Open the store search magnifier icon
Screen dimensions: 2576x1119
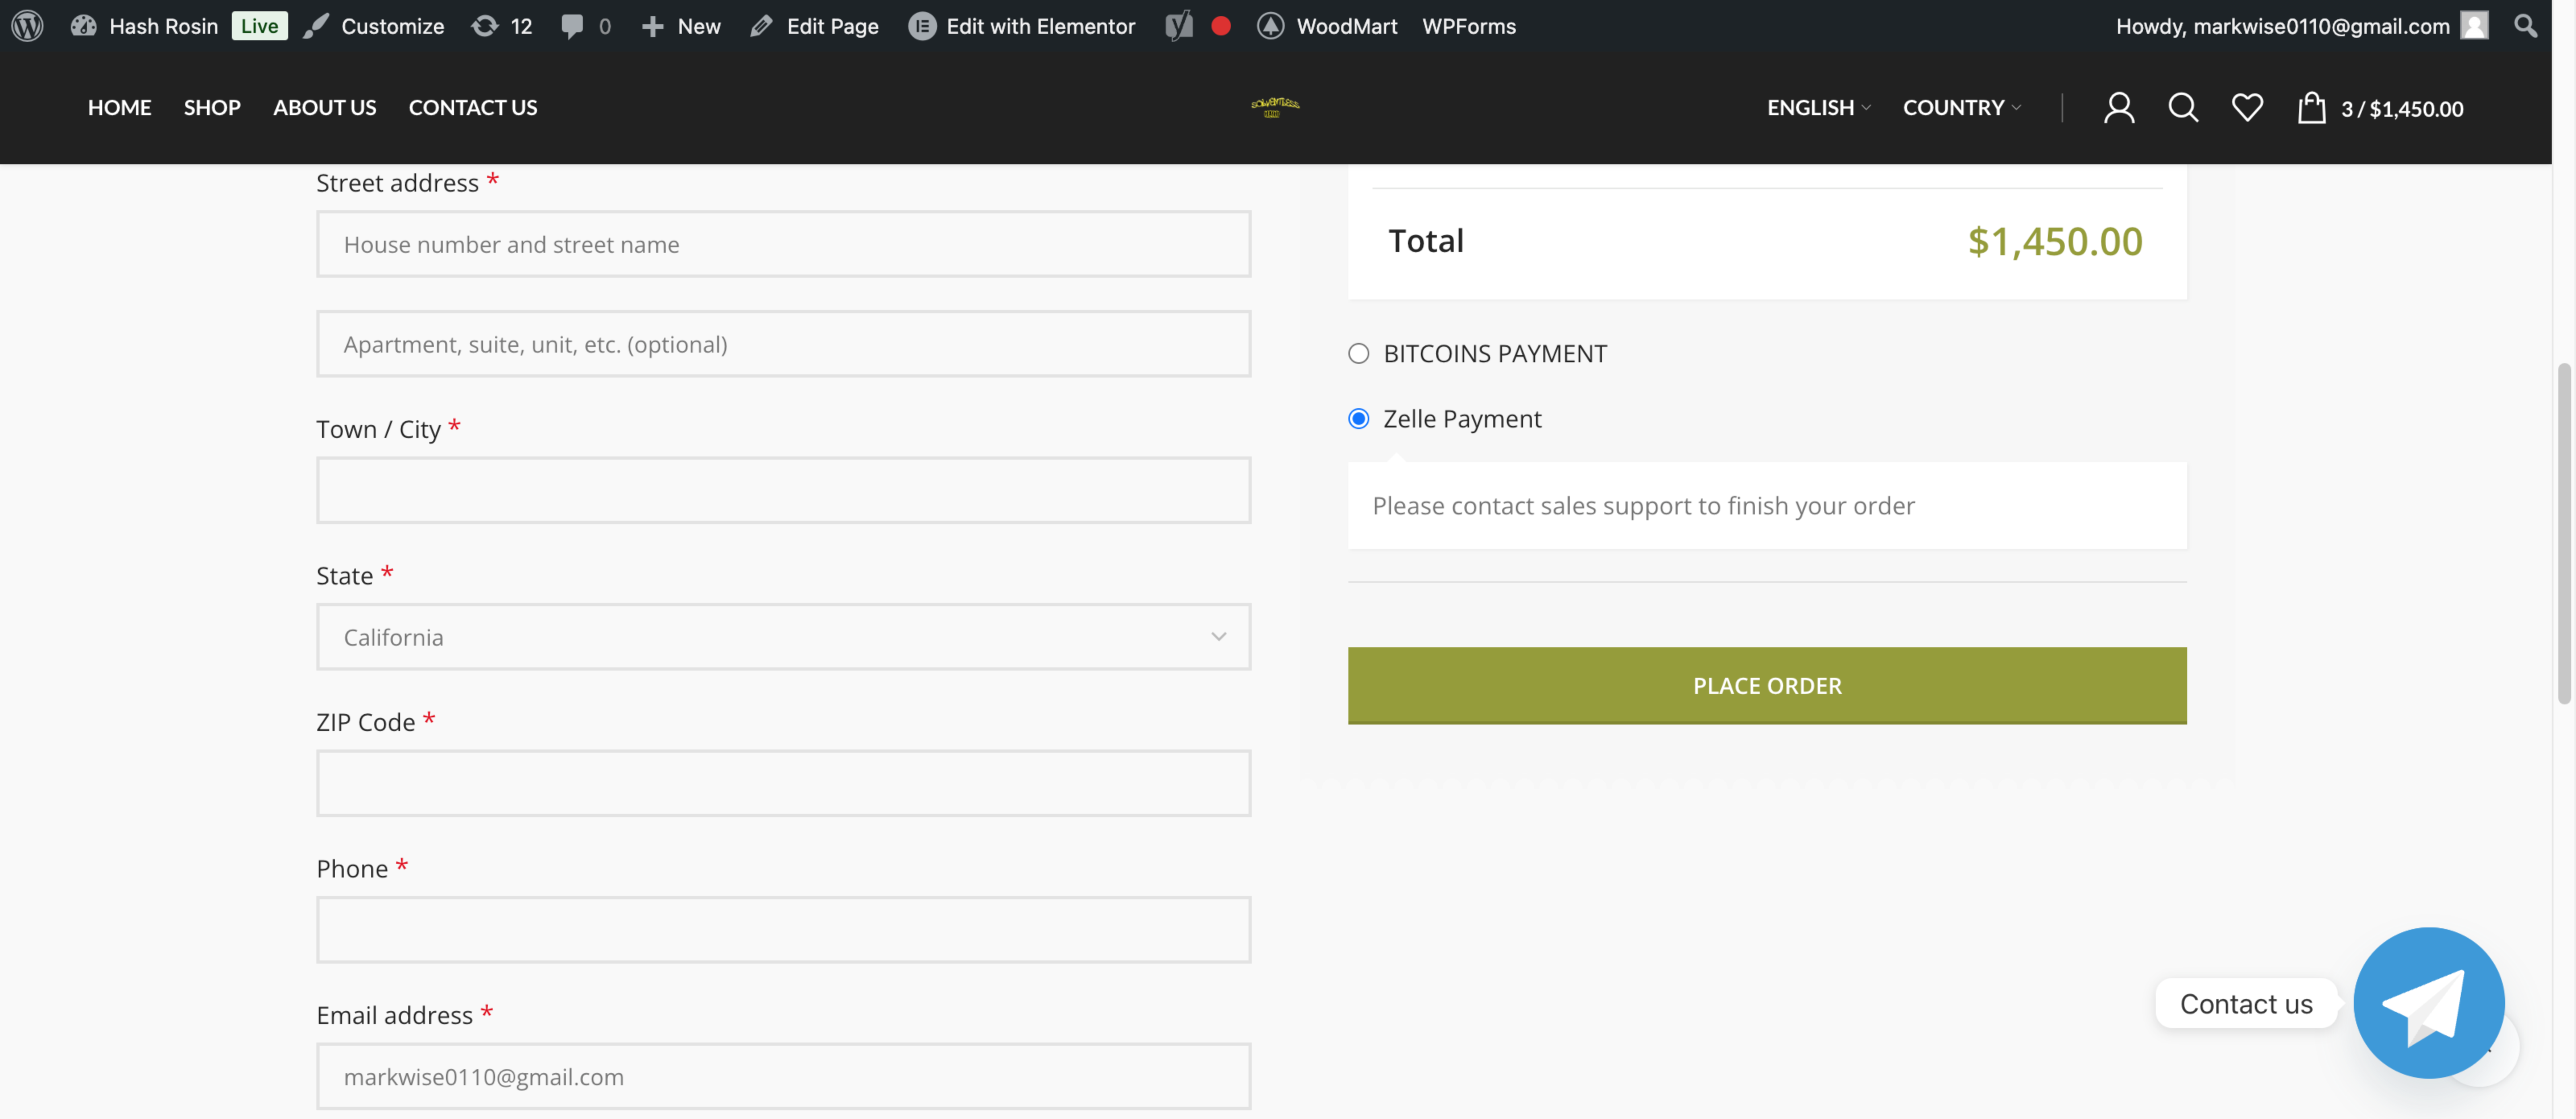coord(2183,107)
